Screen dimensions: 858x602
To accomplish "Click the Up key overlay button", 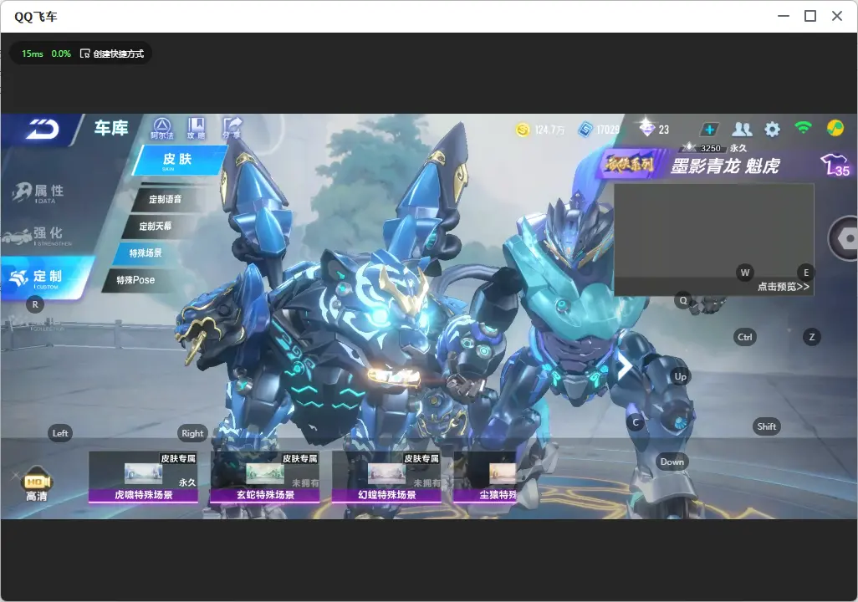I will pyautogui.click(x=680, y=376).
